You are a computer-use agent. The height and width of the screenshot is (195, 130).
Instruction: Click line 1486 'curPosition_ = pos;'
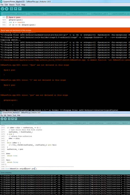pos(15,149)
